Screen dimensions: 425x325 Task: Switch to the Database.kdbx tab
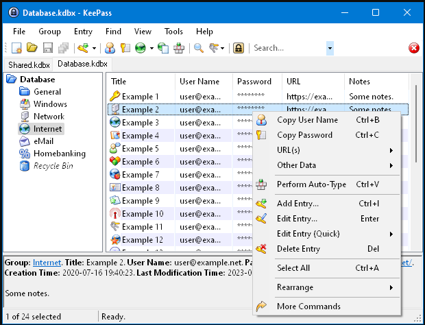coord(82,64)
